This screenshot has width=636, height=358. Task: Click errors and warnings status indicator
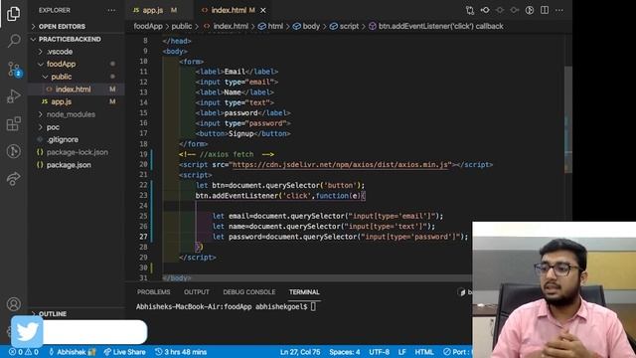point(24,352)
